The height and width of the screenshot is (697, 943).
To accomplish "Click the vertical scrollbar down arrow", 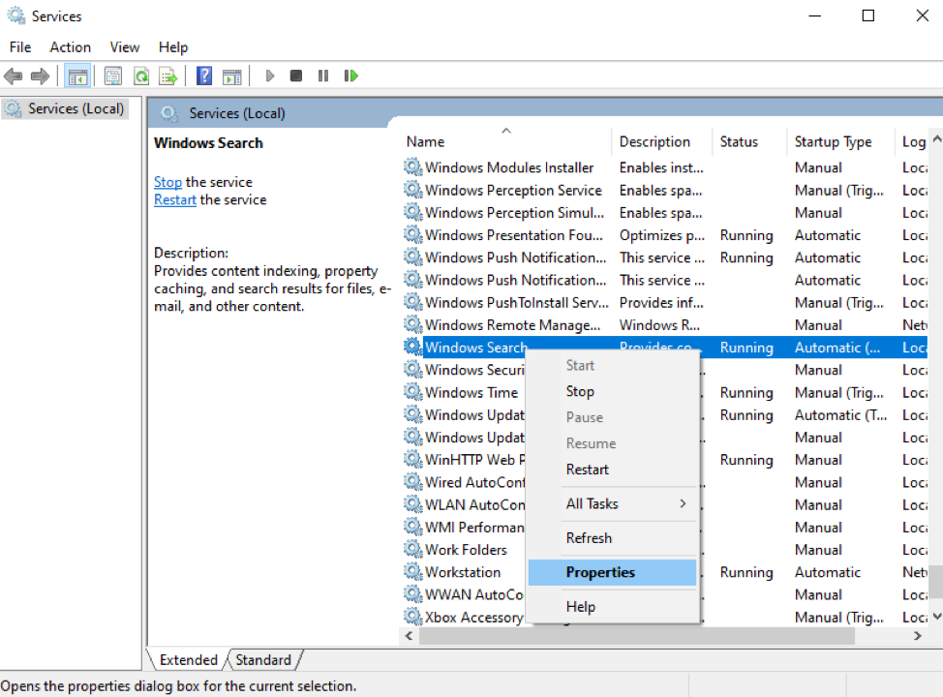I will point(936,617).
